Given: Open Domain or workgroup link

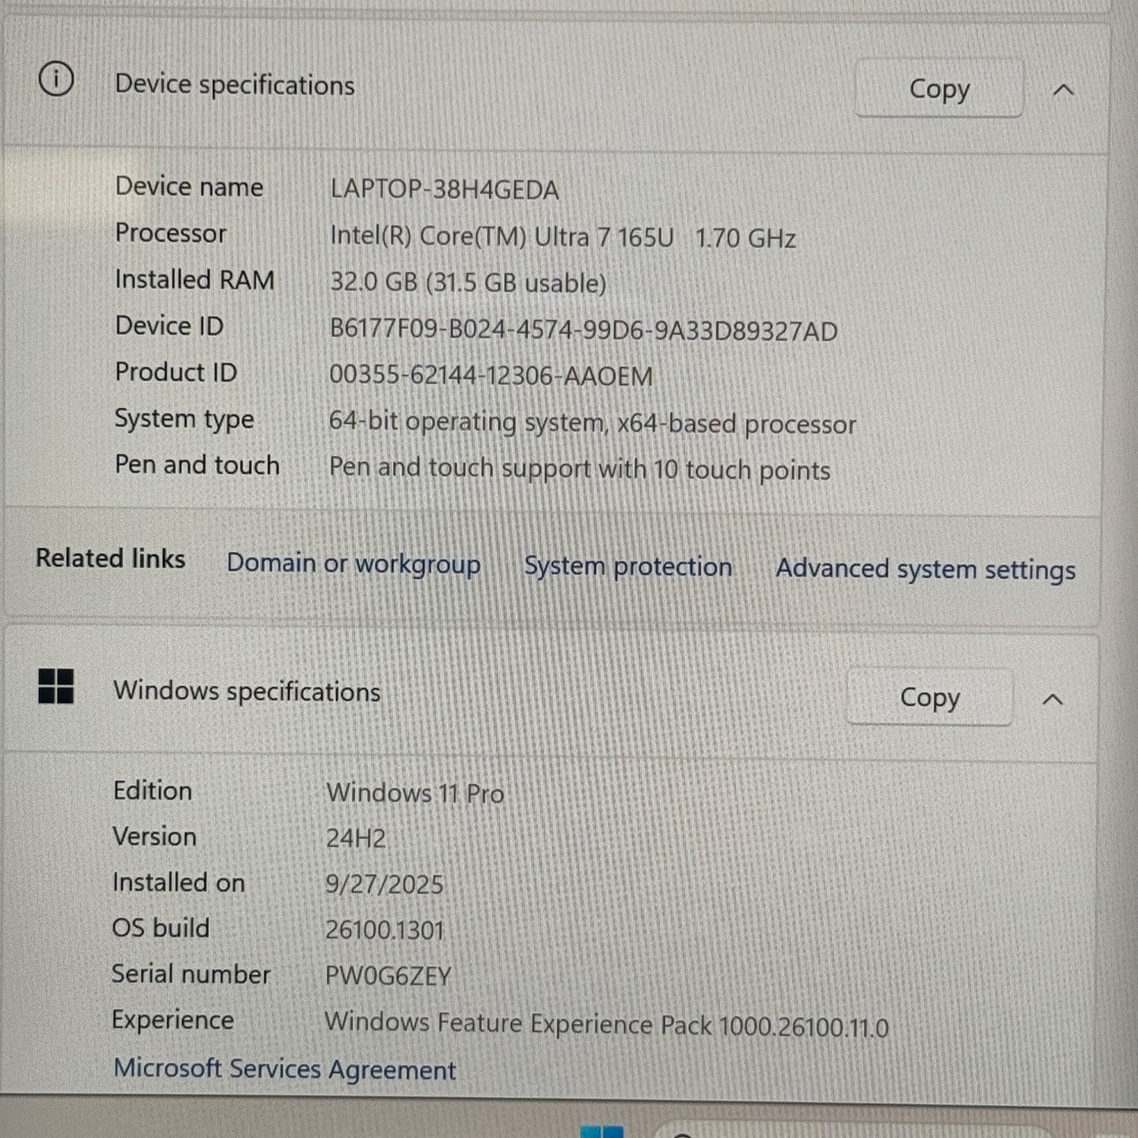Looking at the screenshot, I should 354,564.
